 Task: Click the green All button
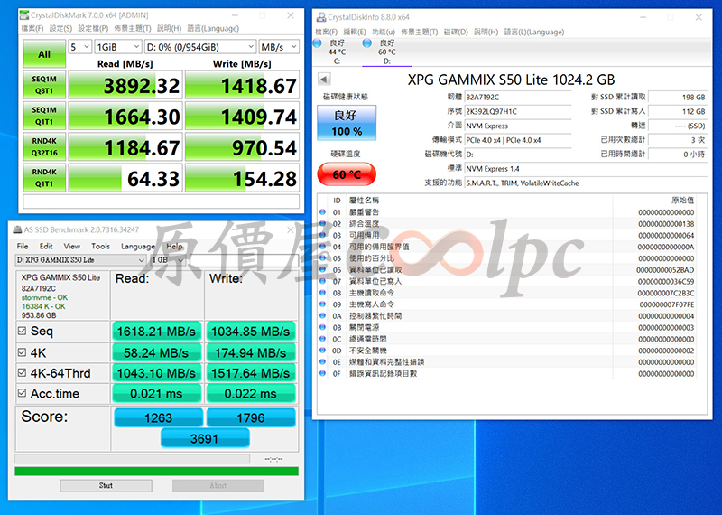44,54
